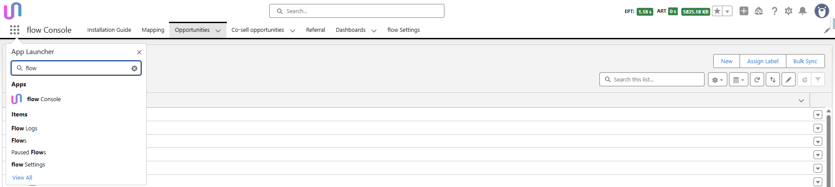Expand the favorites list dropdown arrow
Image resolution: width=835 pixels, height=187 pixels.
click(x=727, y=11)
